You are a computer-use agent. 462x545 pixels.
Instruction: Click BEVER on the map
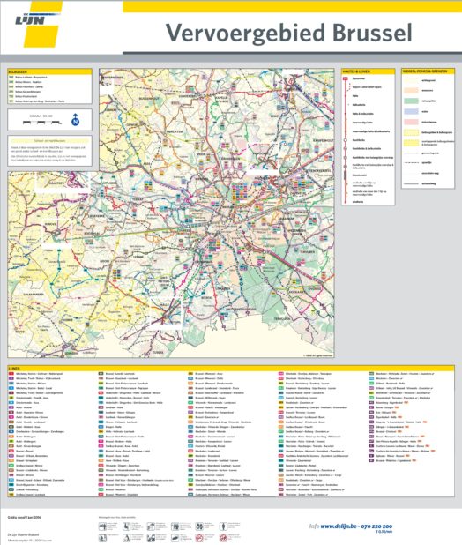19,332
